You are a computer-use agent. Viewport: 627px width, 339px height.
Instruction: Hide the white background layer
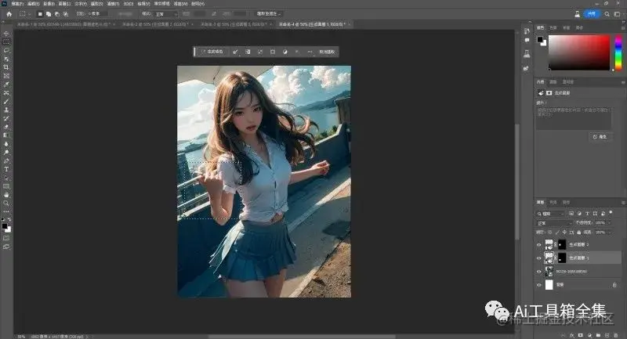538,283
